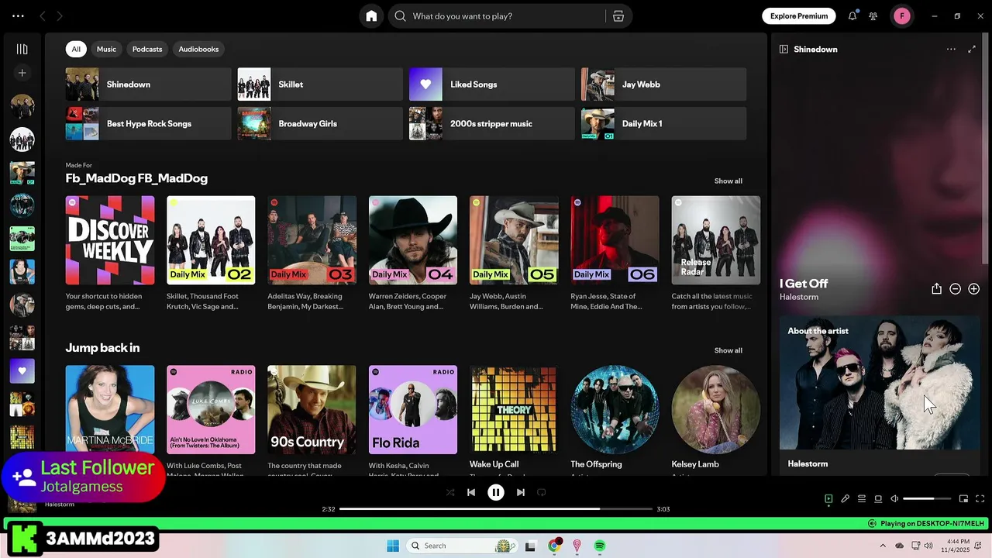
Task: Open the notifications bell
Action: [x=852, y=15]
